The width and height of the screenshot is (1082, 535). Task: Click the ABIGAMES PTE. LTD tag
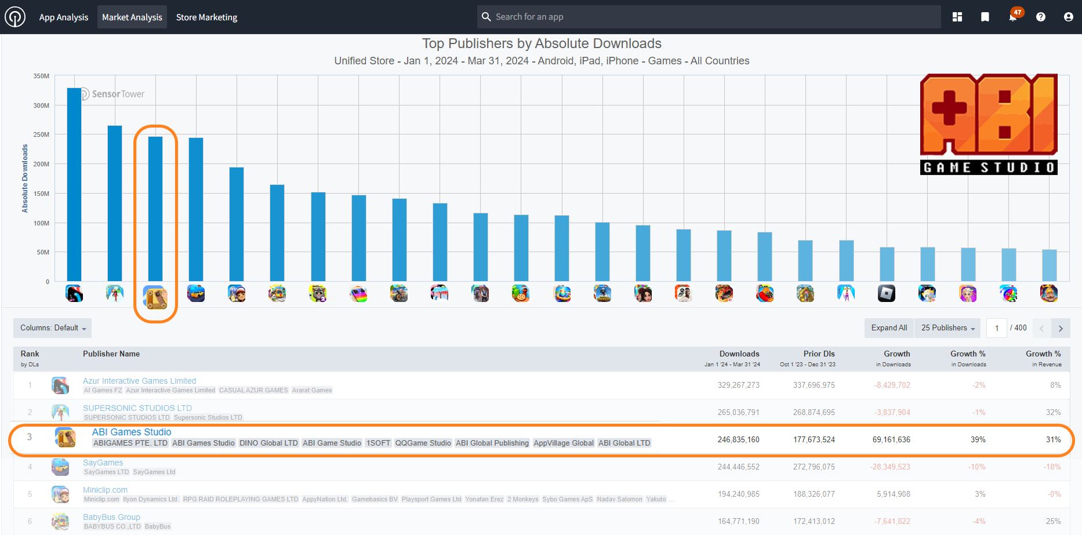(130, 443)
